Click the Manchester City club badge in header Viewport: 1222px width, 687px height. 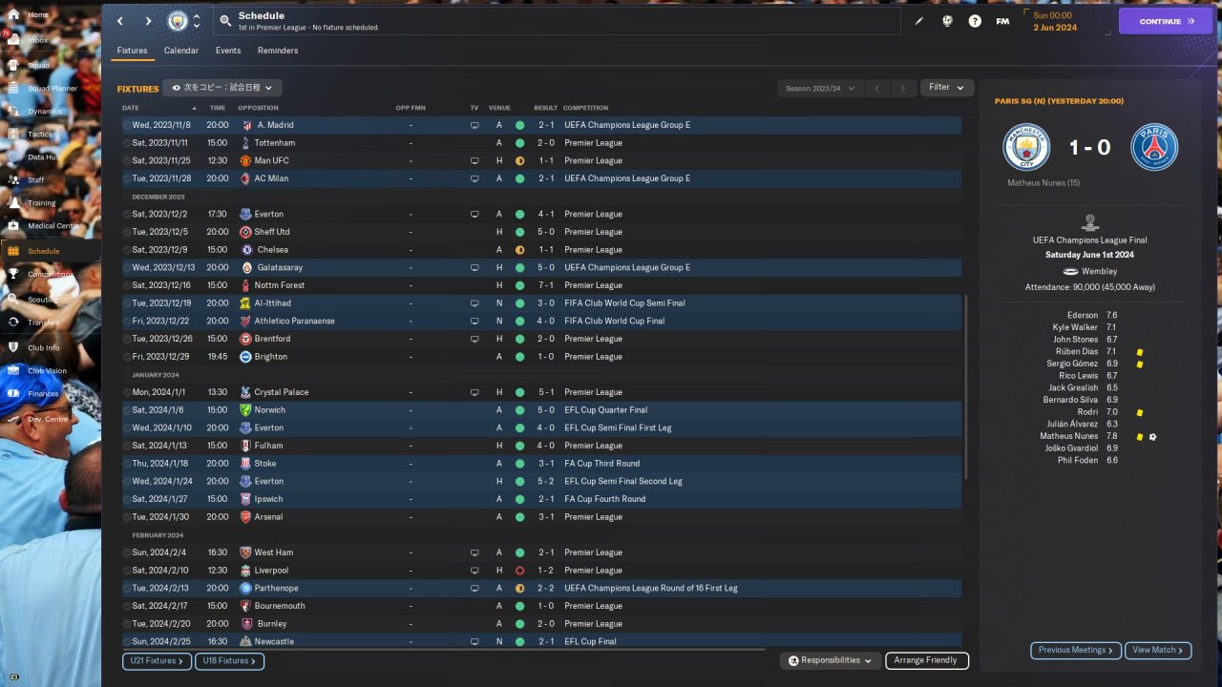[x=178, y=20]
